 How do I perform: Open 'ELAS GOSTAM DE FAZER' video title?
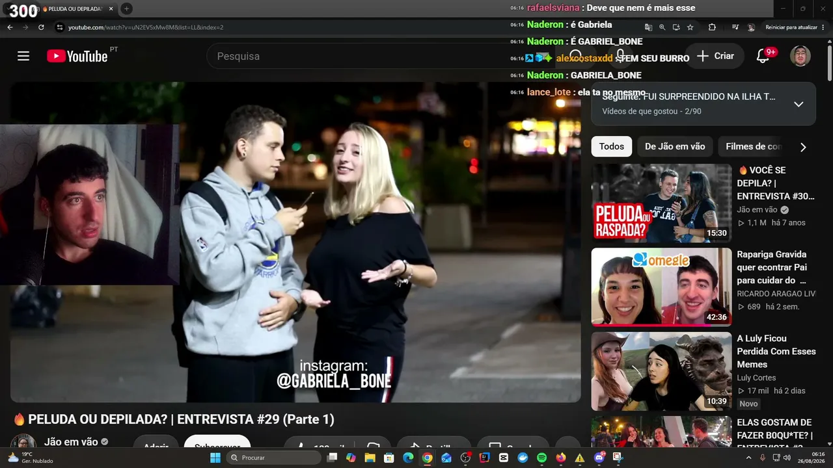(x=775, y=434)
